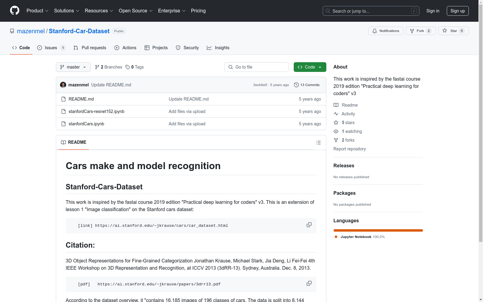Select the Code tab
Viewport: 483px width, 302px height.
pos(21,48)
